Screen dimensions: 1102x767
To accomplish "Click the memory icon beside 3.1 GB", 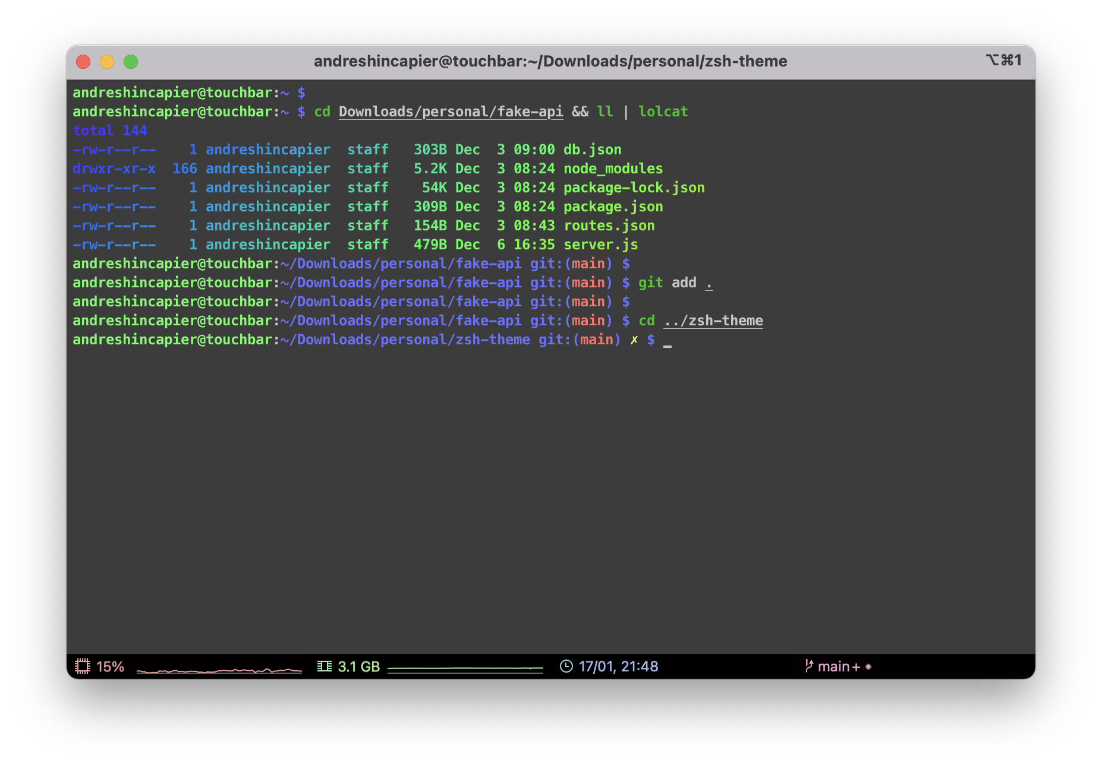I will coord(324,666).
